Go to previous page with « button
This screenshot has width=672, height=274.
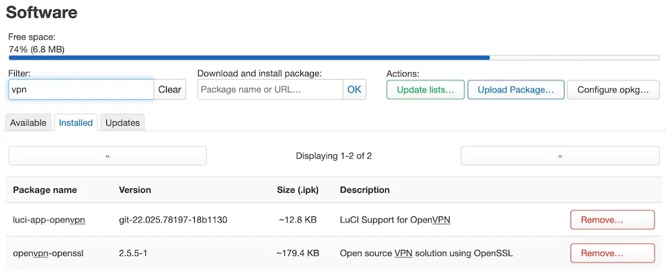coord(108,156)
